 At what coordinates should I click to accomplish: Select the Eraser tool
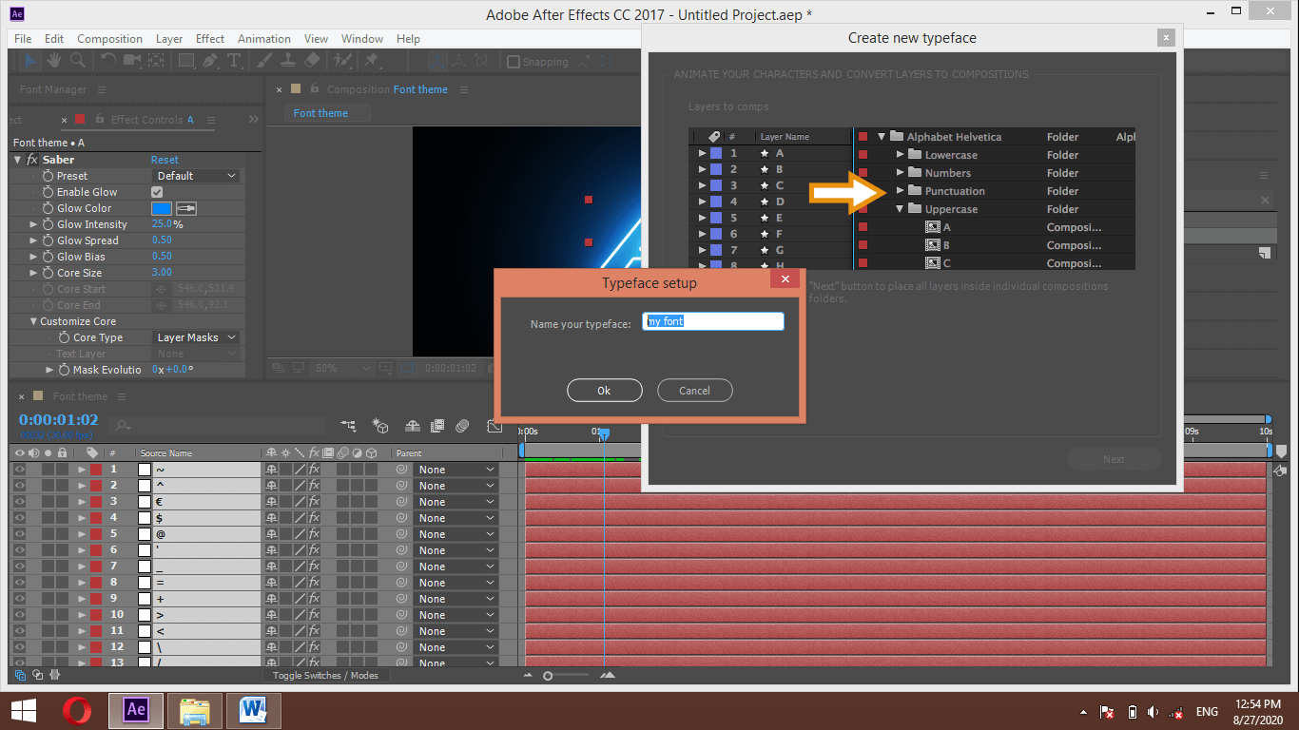312,61
